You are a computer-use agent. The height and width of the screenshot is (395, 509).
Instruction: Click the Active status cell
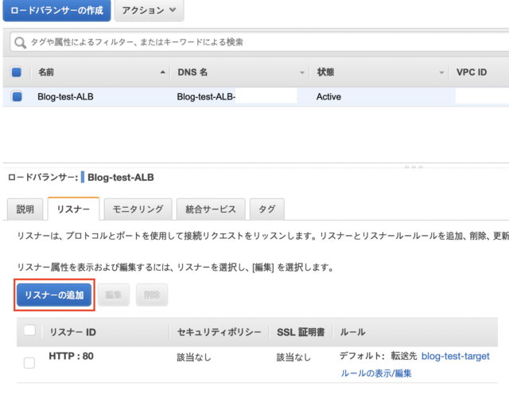328,96
